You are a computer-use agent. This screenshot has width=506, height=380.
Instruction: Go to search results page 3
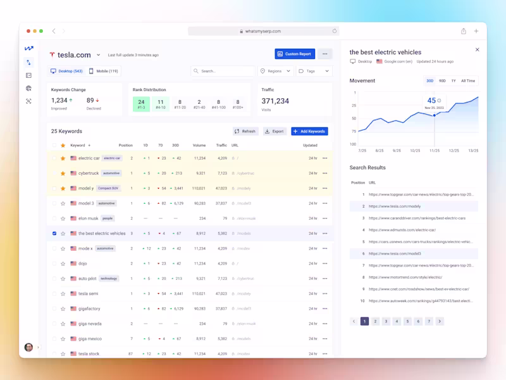[386, 321]
